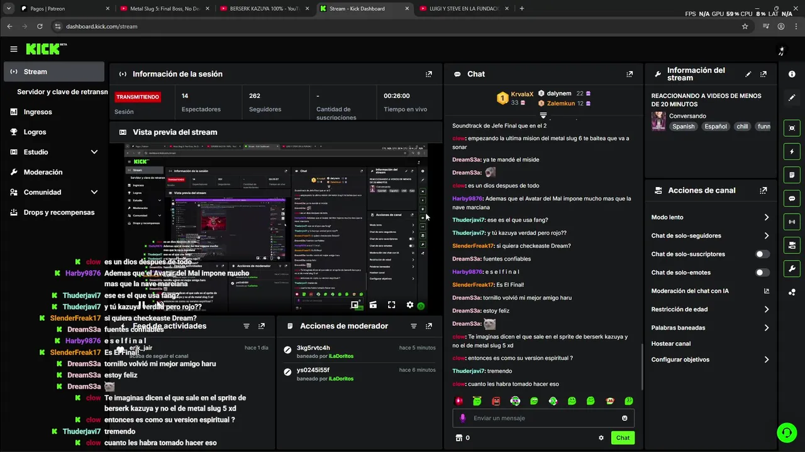Open a new browser tab

tap(521, 9)
